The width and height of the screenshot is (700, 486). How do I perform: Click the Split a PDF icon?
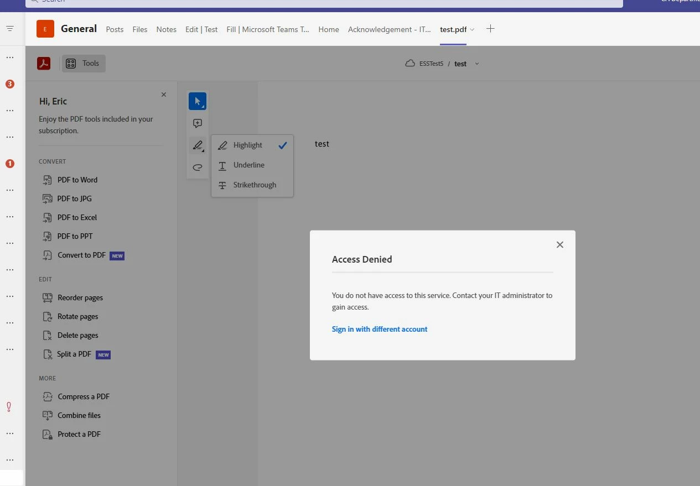point(48,354)
